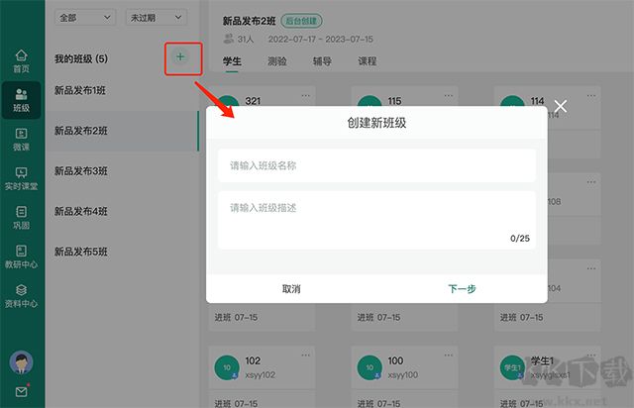Open the 巩固 practice section
Screen dimensions: 634x408
[21, 218]
